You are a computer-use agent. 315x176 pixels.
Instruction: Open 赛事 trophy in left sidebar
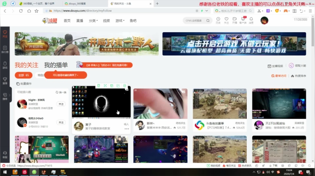(5, 81)
